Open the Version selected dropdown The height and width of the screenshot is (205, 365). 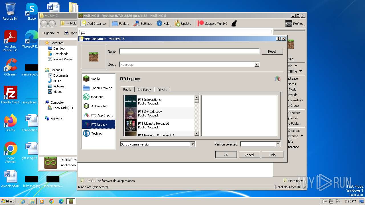(260, 144)
